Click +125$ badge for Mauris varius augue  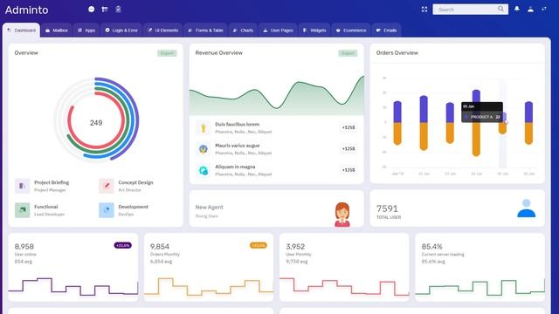(349, 149)
